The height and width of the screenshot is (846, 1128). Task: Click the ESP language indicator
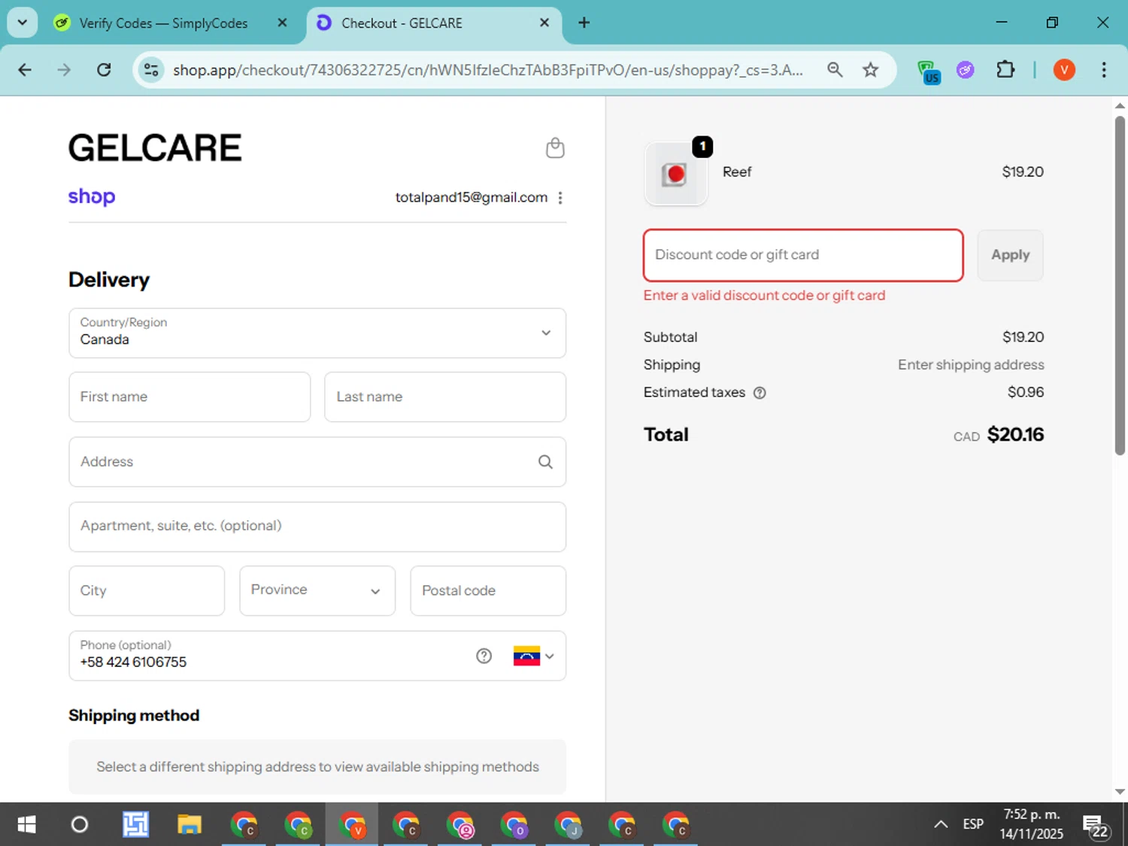973,824
